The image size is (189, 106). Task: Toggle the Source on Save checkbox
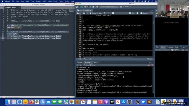(91, 13)
